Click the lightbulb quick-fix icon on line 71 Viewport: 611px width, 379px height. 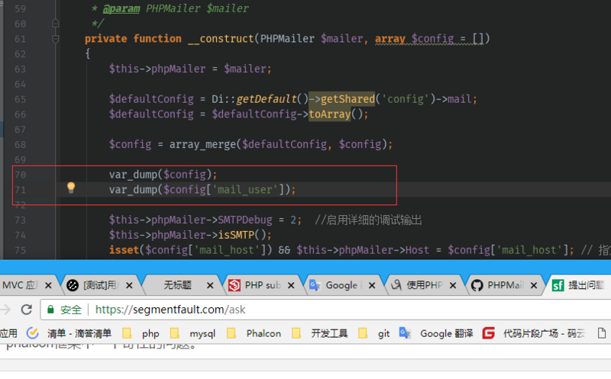(x=71, y=188)
